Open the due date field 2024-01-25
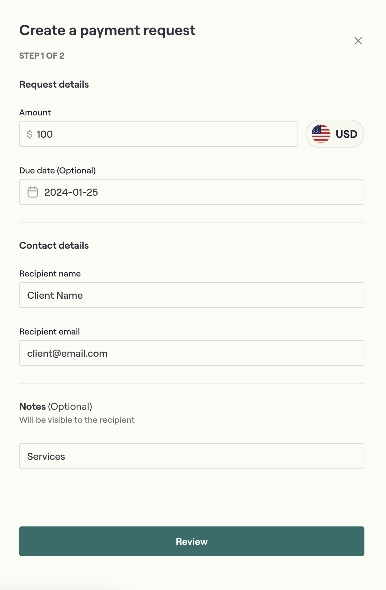This screenshot has width=386, height=590. tap(203, 192)
